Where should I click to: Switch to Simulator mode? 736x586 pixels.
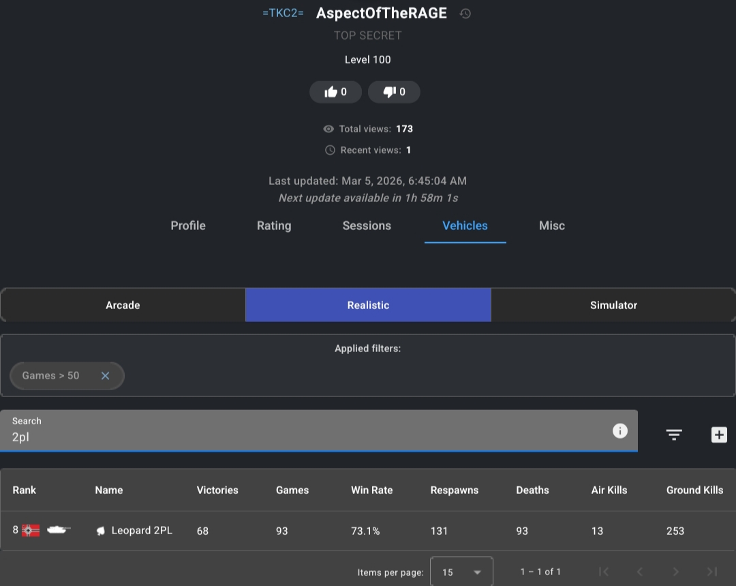pyautogui.click(x=613, y=305)
